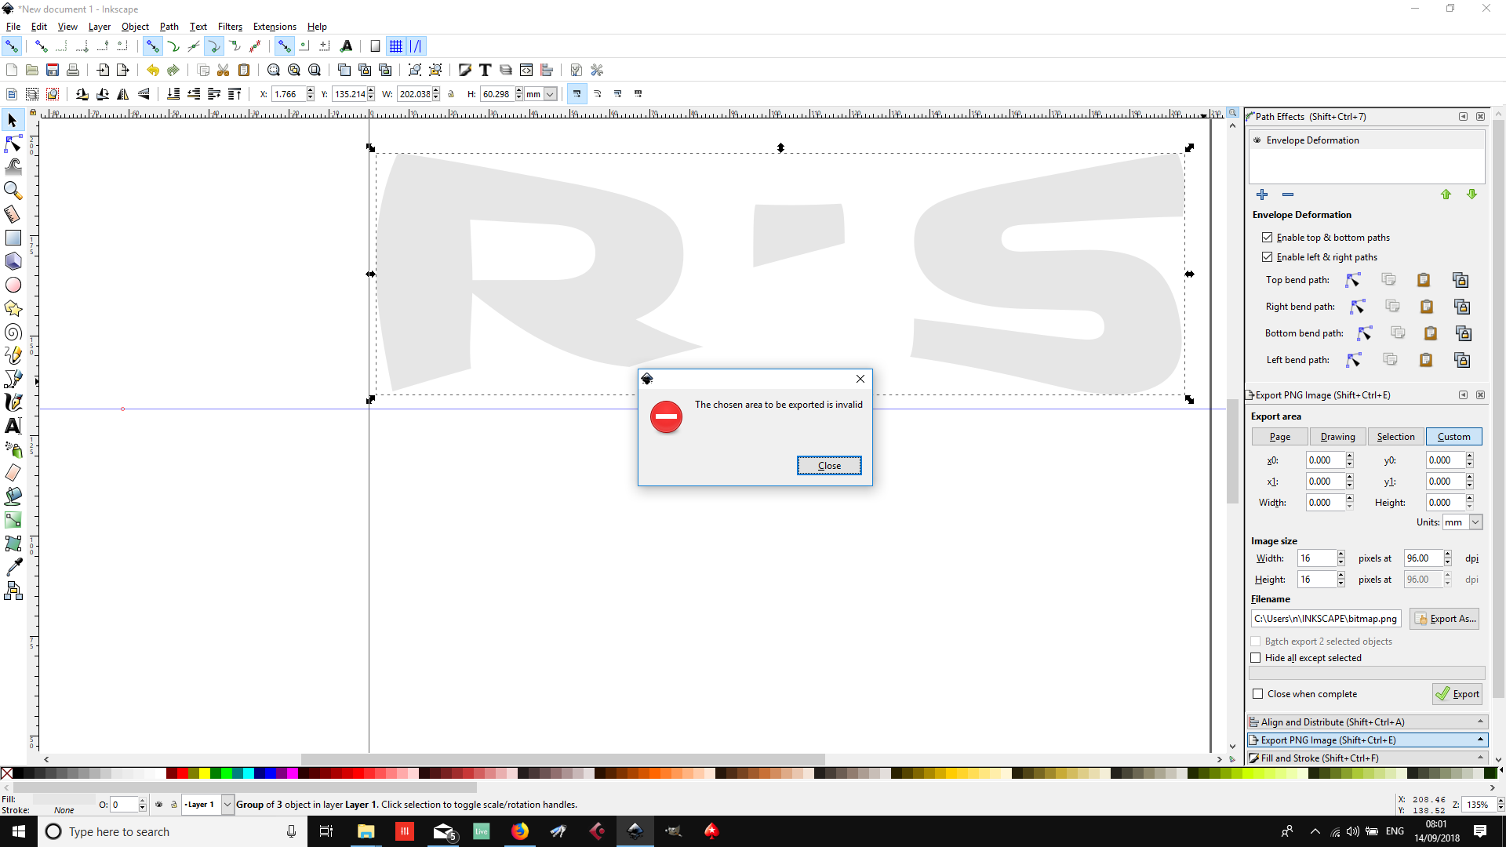Open the Units dropdown in Export area

[x=1462, y=522]
